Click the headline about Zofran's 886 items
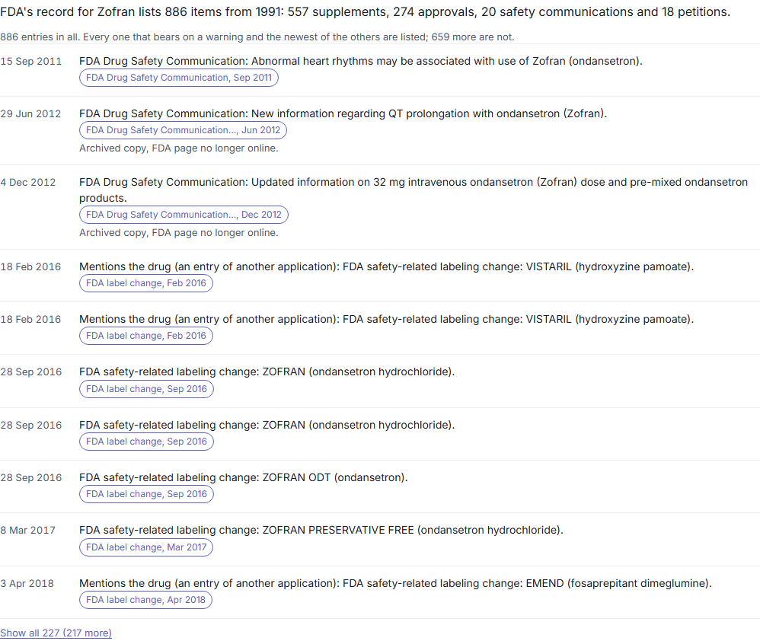 tap(365, 11)
